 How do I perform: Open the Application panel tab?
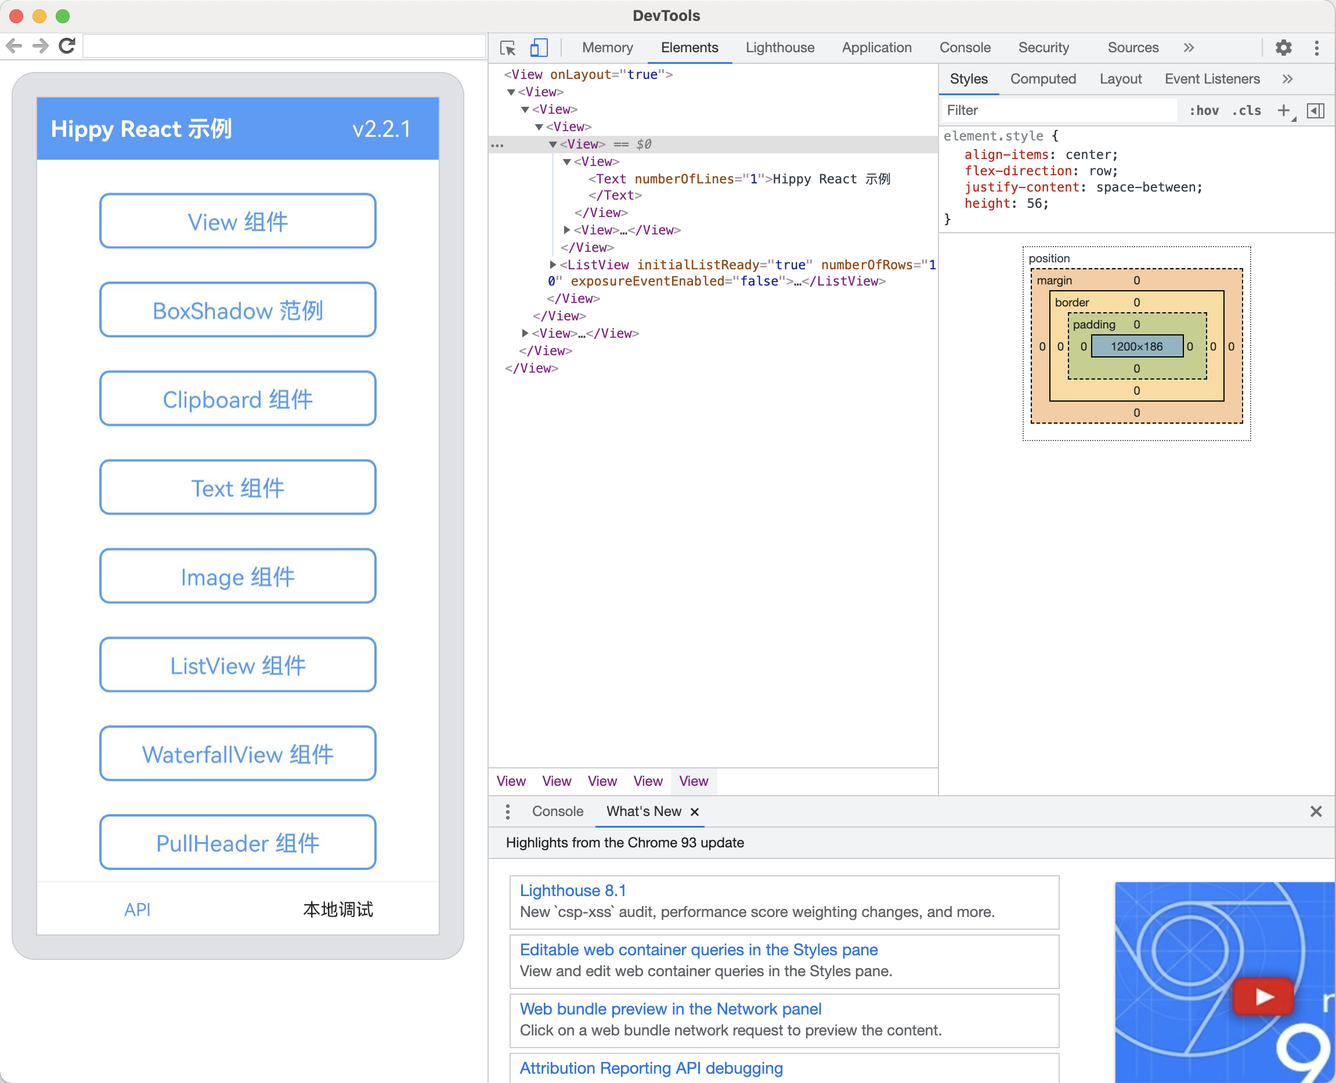[876, 48]
